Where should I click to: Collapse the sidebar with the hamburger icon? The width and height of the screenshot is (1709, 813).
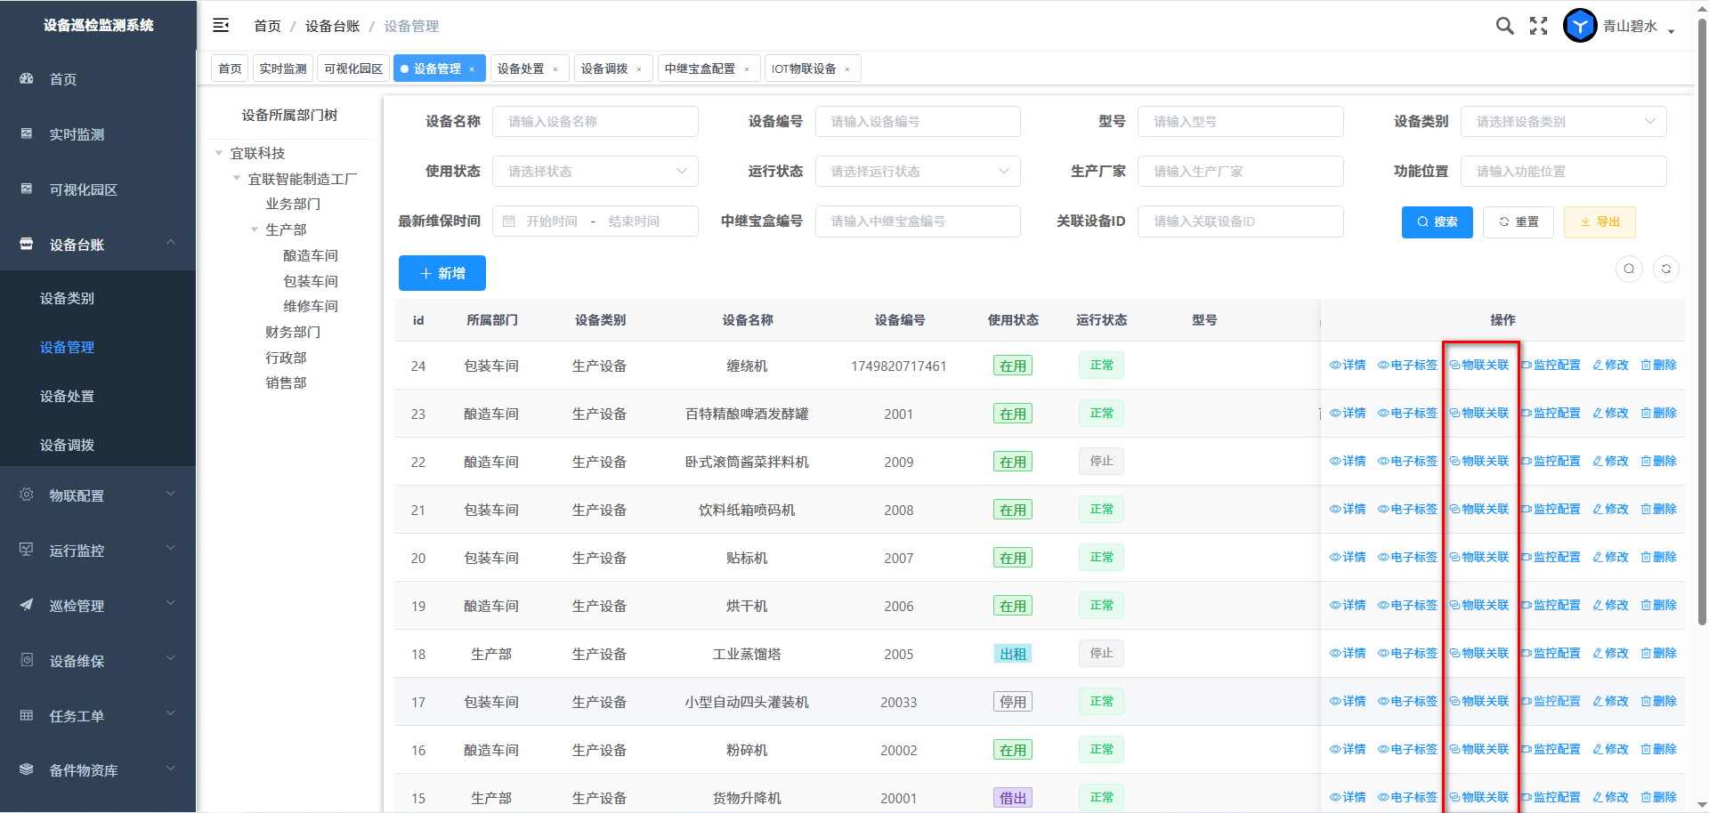tap(221, 26)
